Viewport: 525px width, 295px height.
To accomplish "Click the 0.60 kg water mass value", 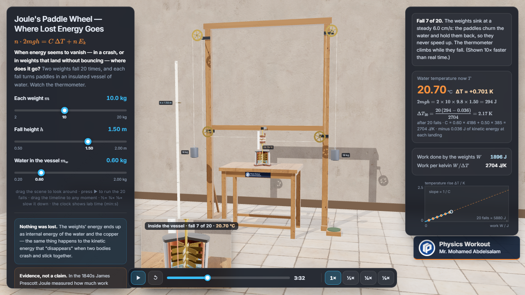I will pyautogui.click(x=116, y=161).
